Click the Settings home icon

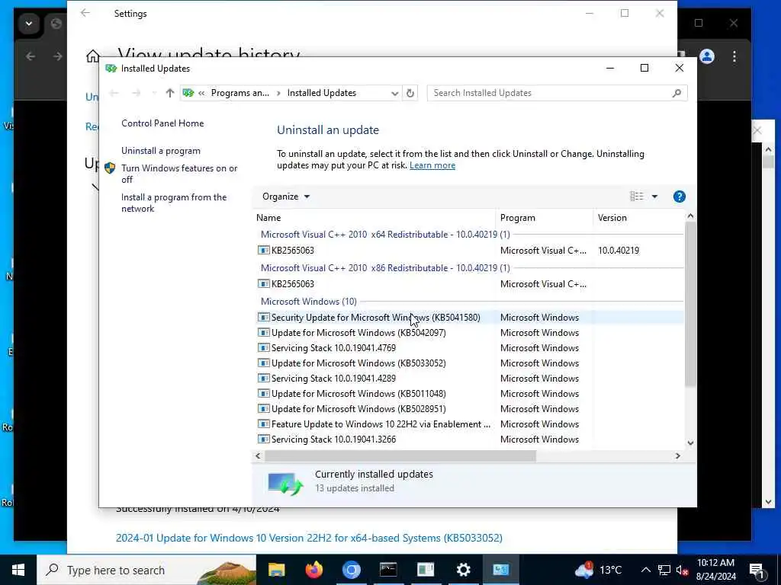coord(92,56)
